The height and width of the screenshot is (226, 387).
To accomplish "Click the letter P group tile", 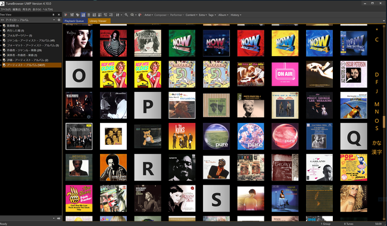I will (x=148, y=106).
